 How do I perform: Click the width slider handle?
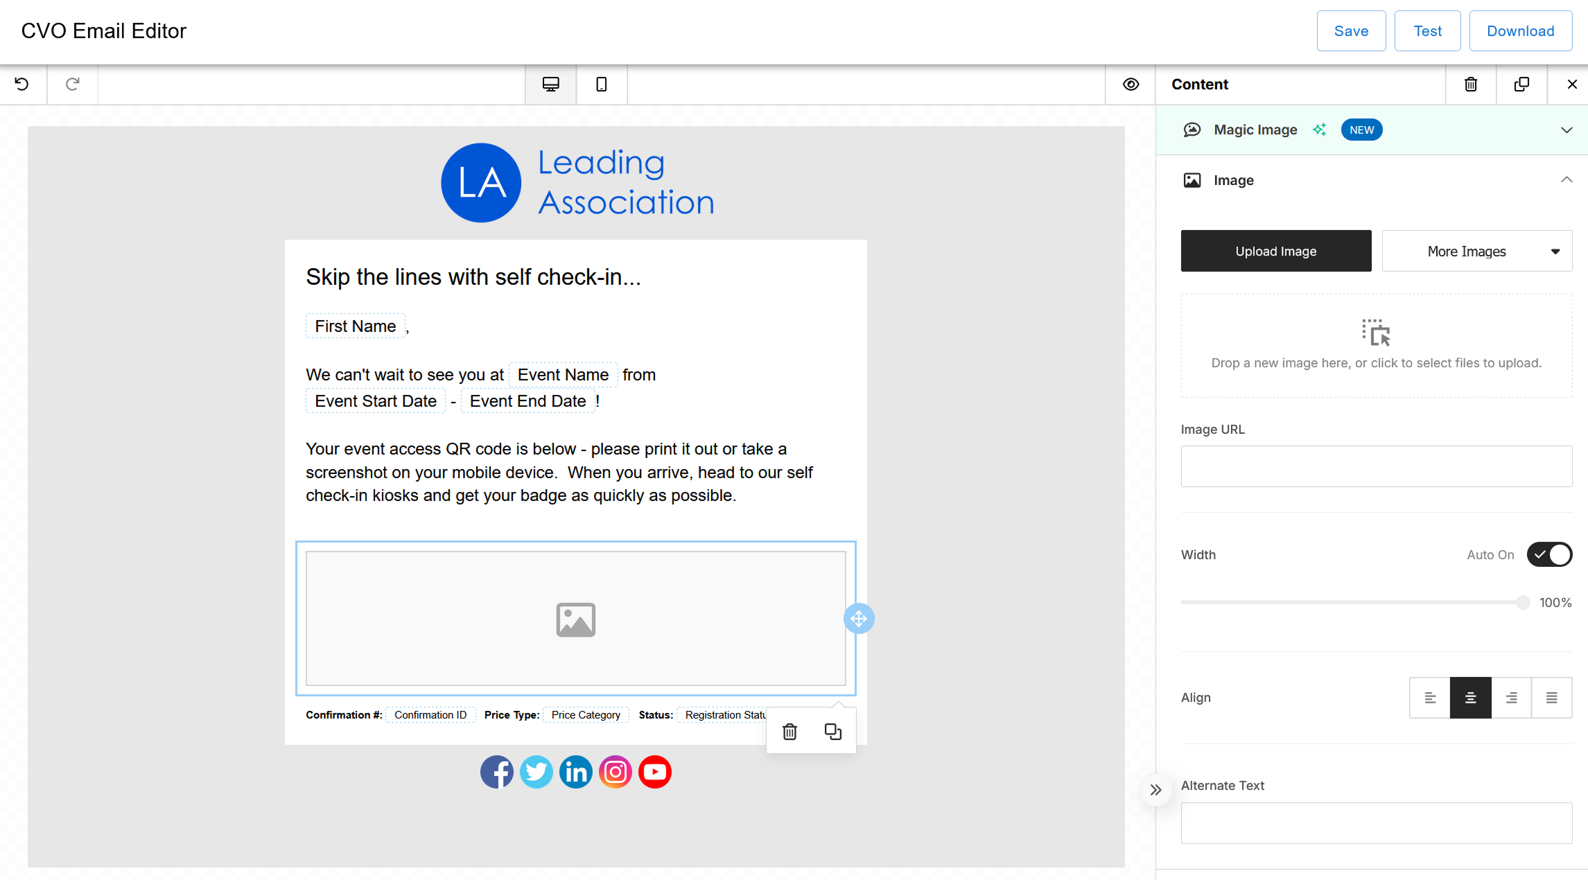coord(1523,603)
